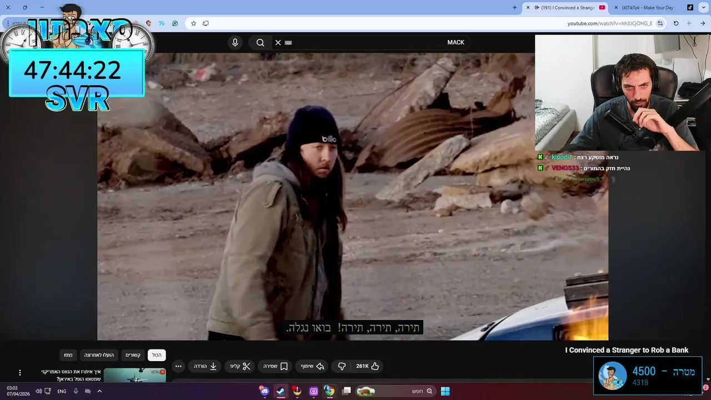Select the 'הכול' filter chip
This screenshot has width=711, height=400.
click(157, 355)
